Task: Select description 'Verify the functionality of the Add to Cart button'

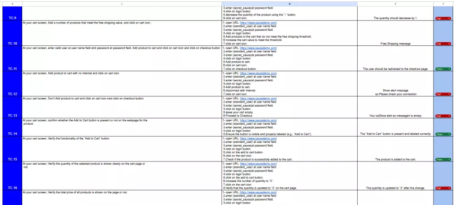Action: (122, 149)
